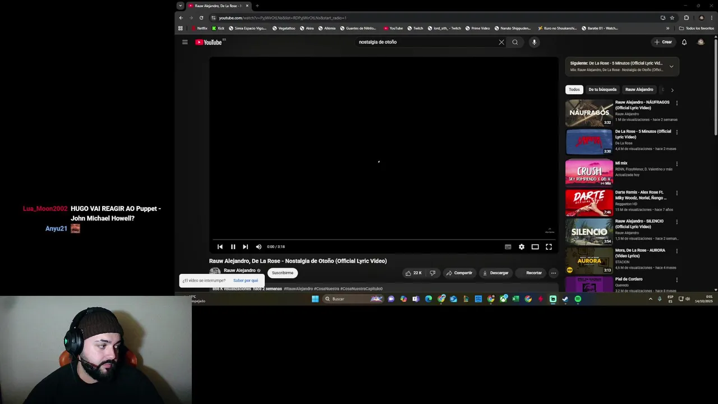Open more actions ellipsis under video
The image size is (718, 404).
(x=553, y=273)
